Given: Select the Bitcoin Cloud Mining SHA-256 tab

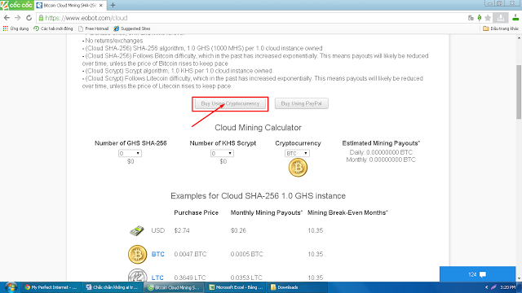Looking at the screenshot, I should tap(70, 6).
